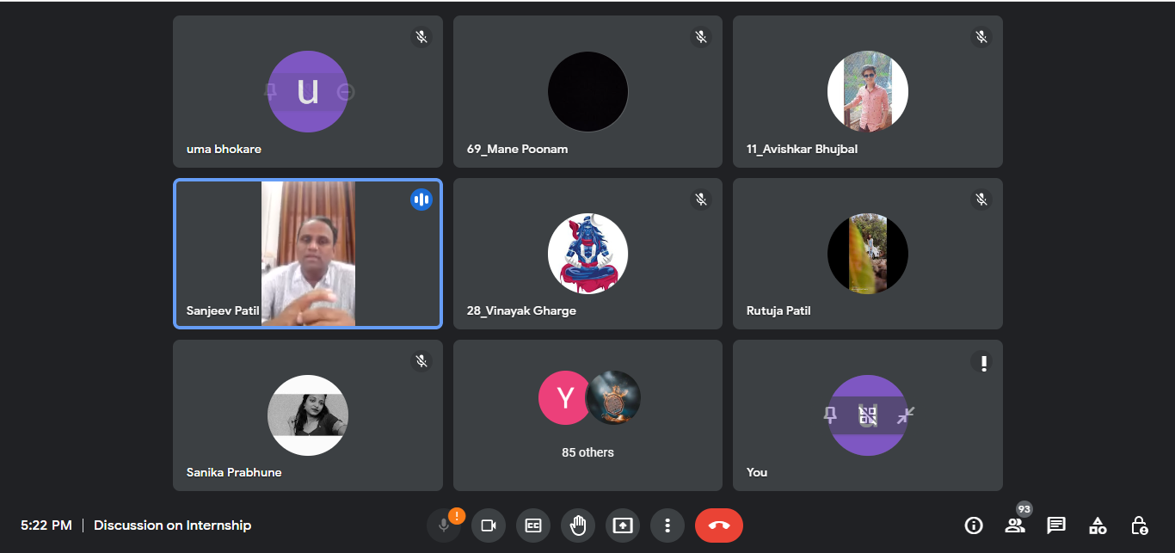Image resolution: width=1175 pixels, height=553 pixels.
Task: Pin uma bhokare's tile
Action: coord(270,91)
